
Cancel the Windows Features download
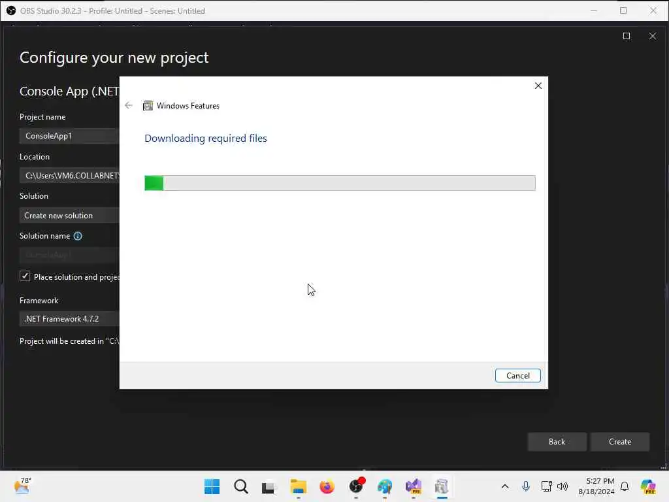coord(517,376)
